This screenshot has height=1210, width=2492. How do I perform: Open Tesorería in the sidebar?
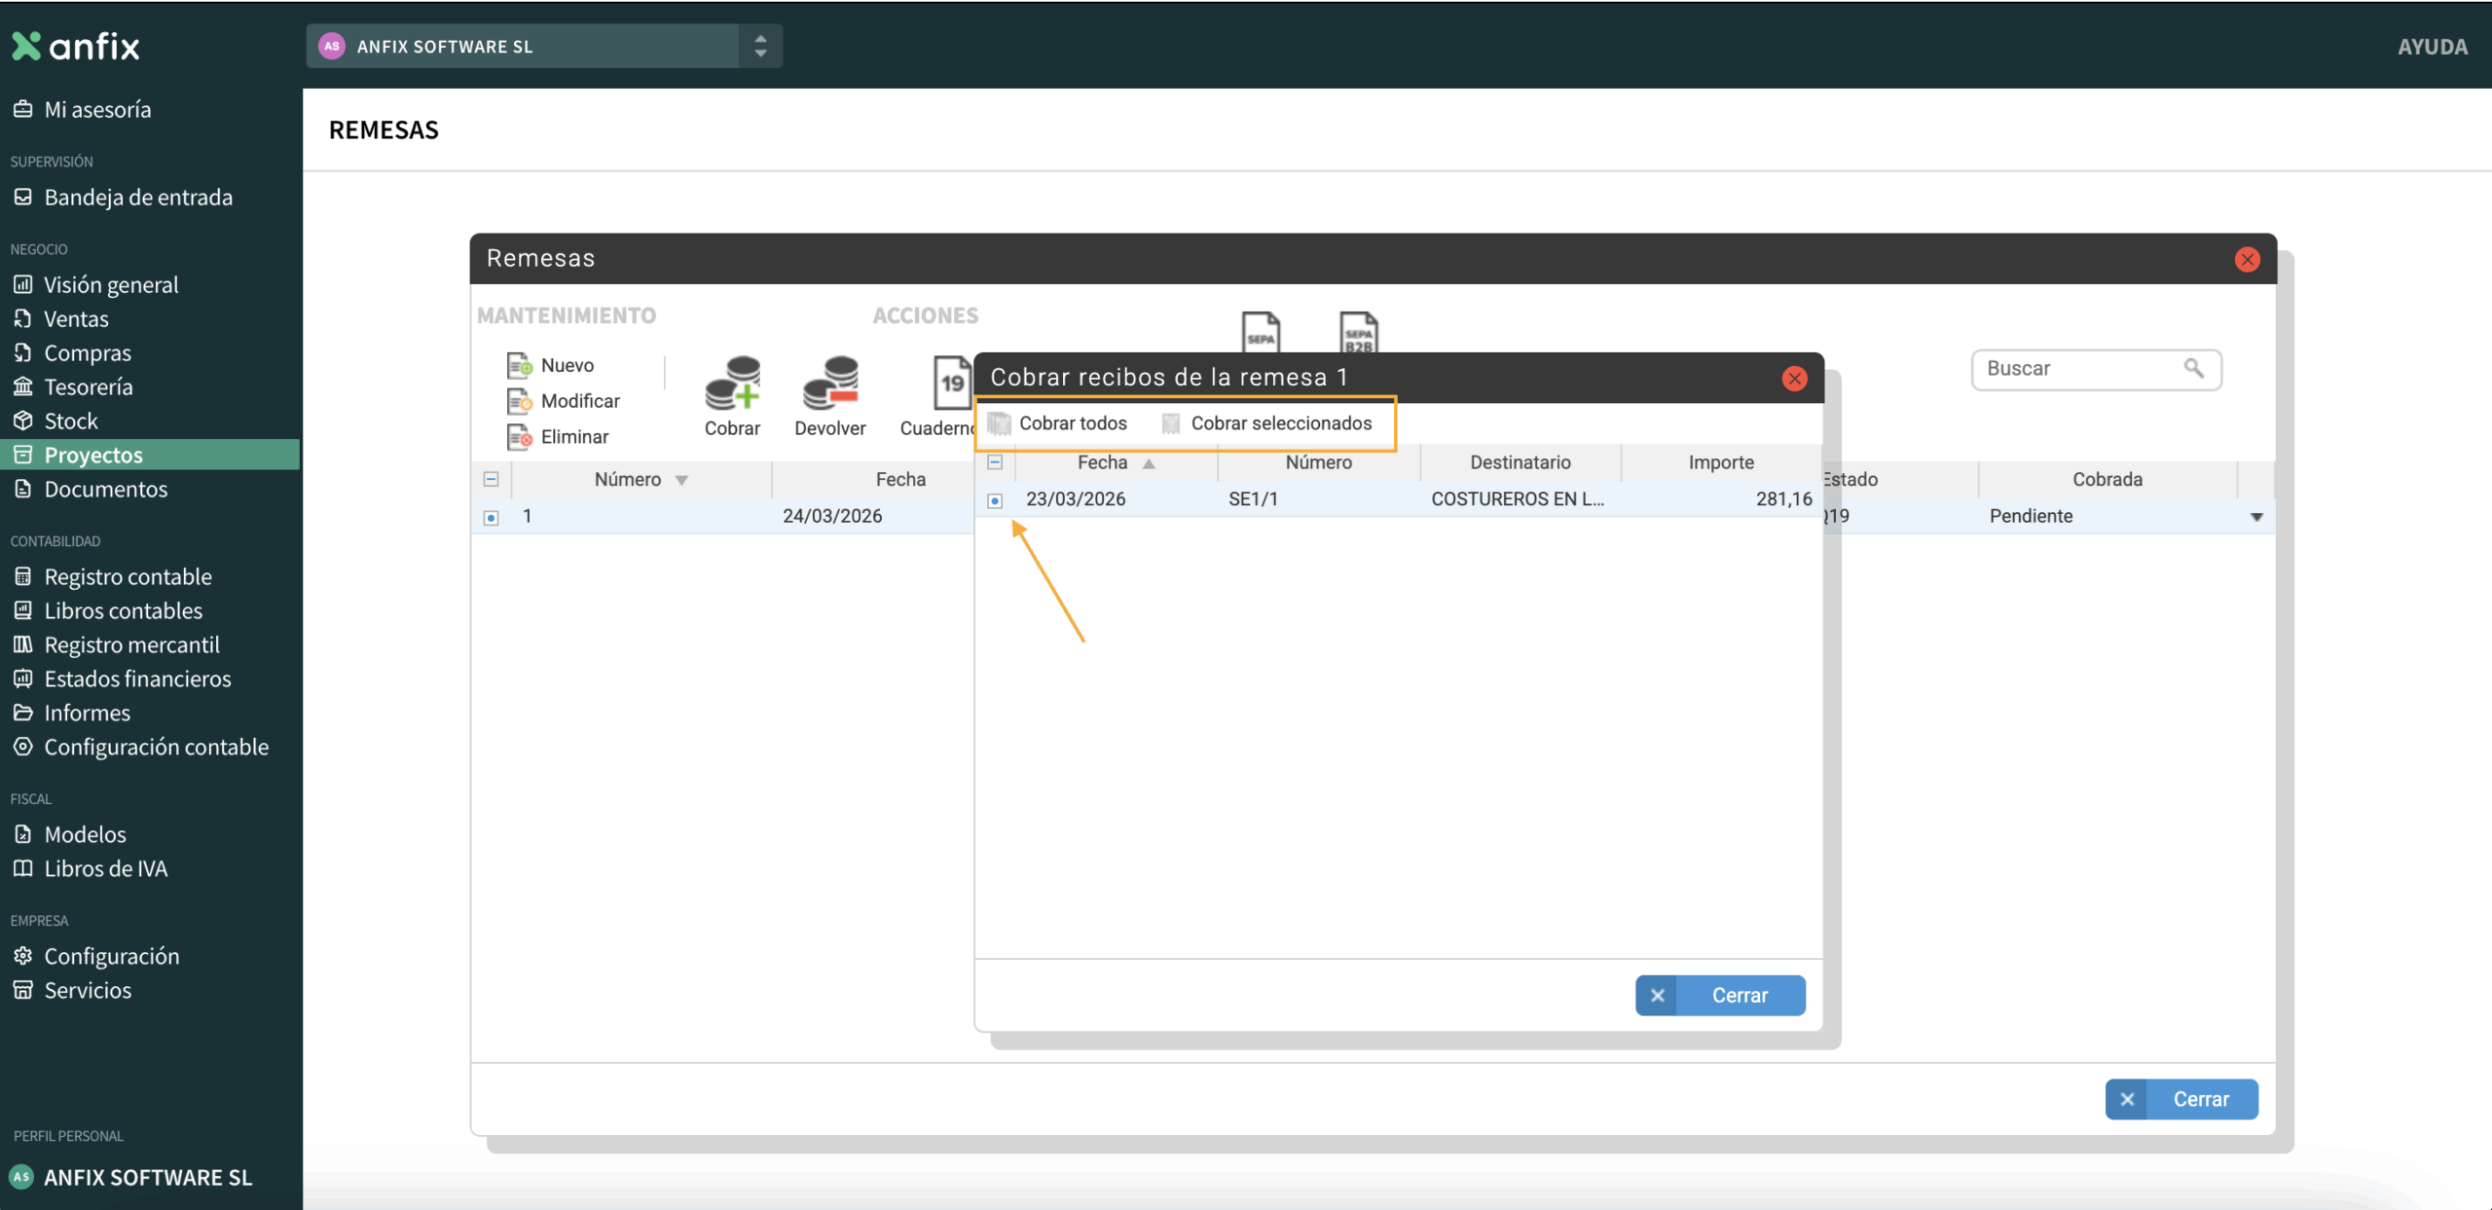pyautogui.click(x=88, y=386)
